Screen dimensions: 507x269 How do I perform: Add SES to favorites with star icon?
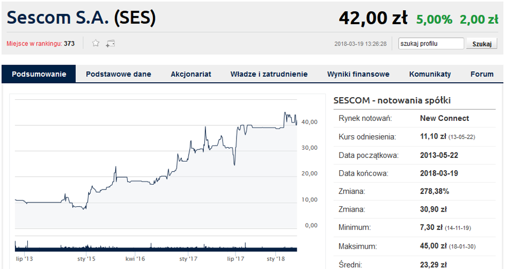tap(95, 43)
